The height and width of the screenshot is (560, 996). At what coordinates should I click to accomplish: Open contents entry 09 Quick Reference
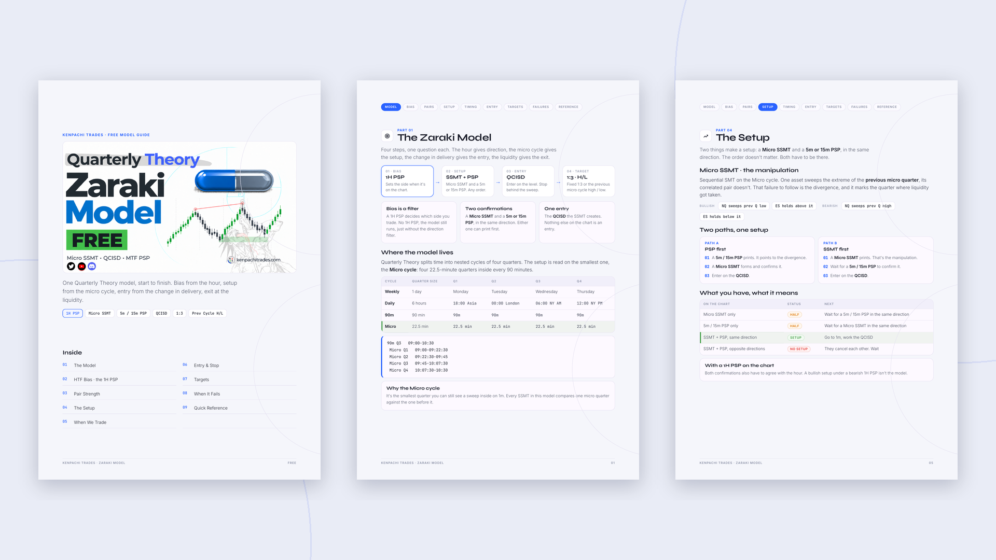click(239, 408)
